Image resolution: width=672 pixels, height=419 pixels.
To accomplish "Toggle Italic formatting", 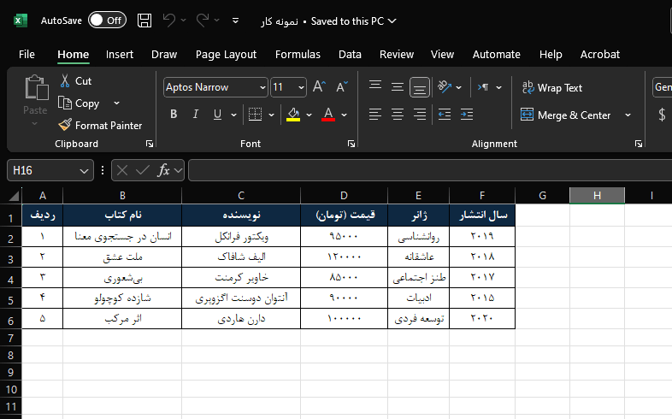I will coord(196,115).
